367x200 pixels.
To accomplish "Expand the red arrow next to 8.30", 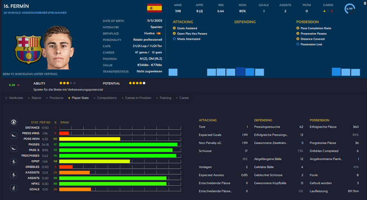I will [x=18, y=85].
